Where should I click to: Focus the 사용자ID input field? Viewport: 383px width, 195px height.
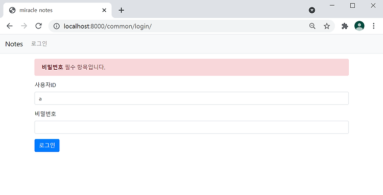192,98
